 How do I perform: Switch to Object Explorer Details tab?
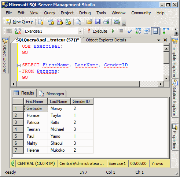click(x=106, y=40)
